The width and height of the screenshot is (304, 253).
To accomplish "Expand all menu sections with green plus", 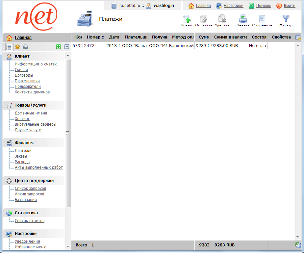I will tap(59, 47).
